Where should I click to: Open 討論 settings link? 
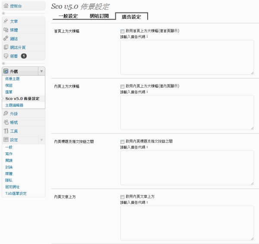coord(9,167)
